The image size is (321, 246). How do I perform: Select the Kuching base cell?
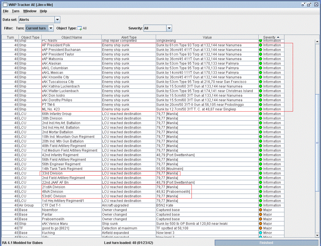[x=71, y=233]
